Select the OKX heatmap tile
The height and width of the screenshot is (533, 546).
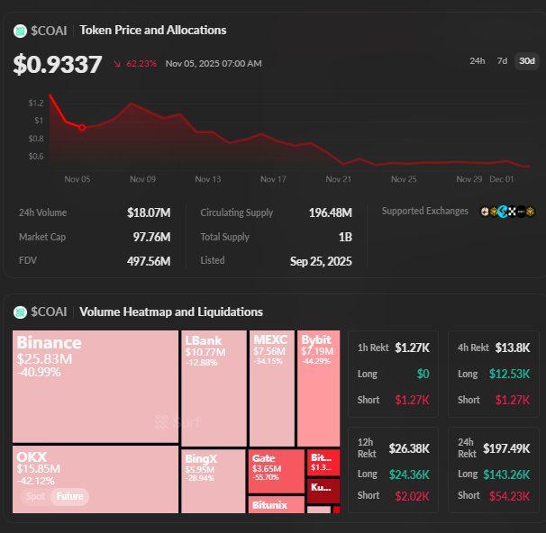[x=96, y=479]
